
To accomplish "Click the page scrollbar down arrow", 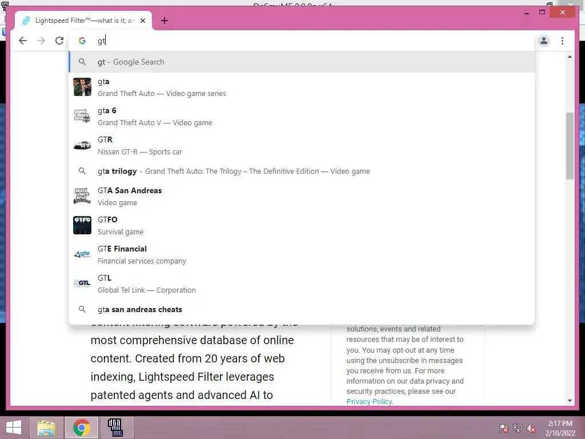I will [x=570, y=401].
